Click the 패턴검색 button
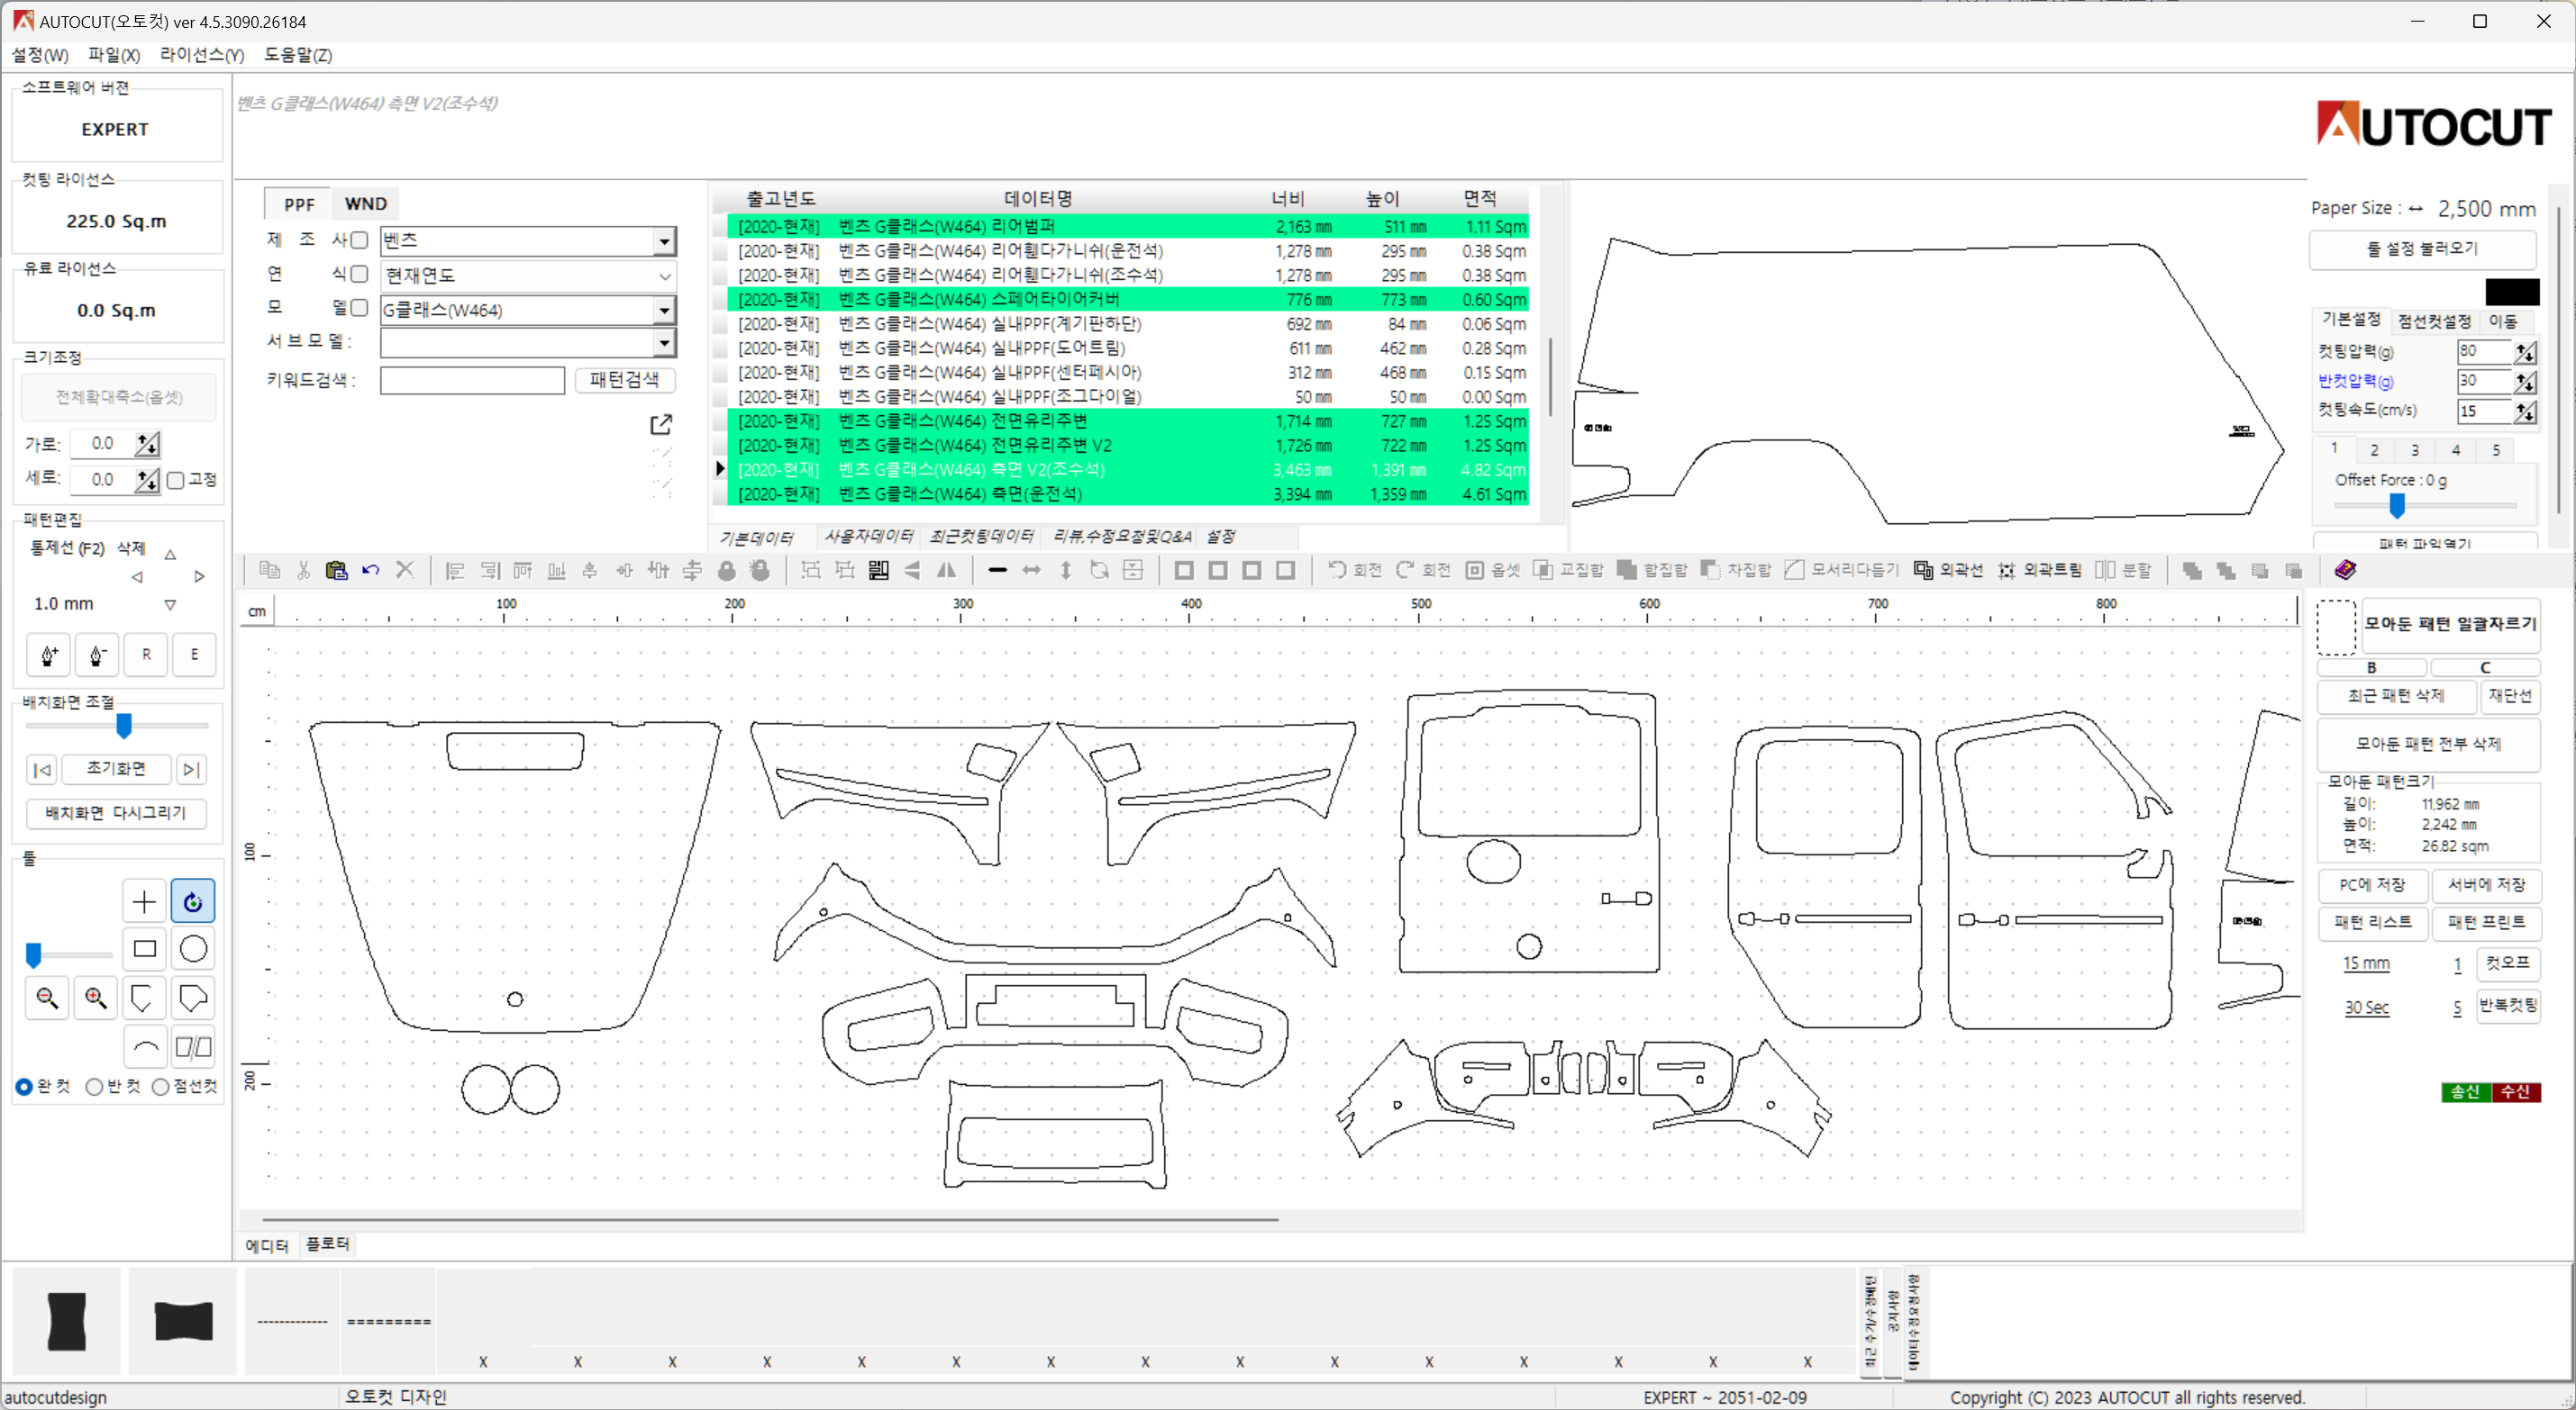2576x1410 pixels. click(624, 380)
